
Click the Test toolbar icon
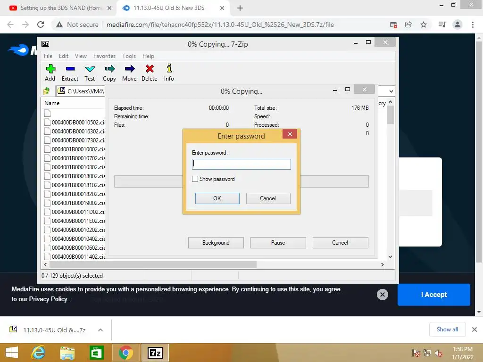[90, 69]
